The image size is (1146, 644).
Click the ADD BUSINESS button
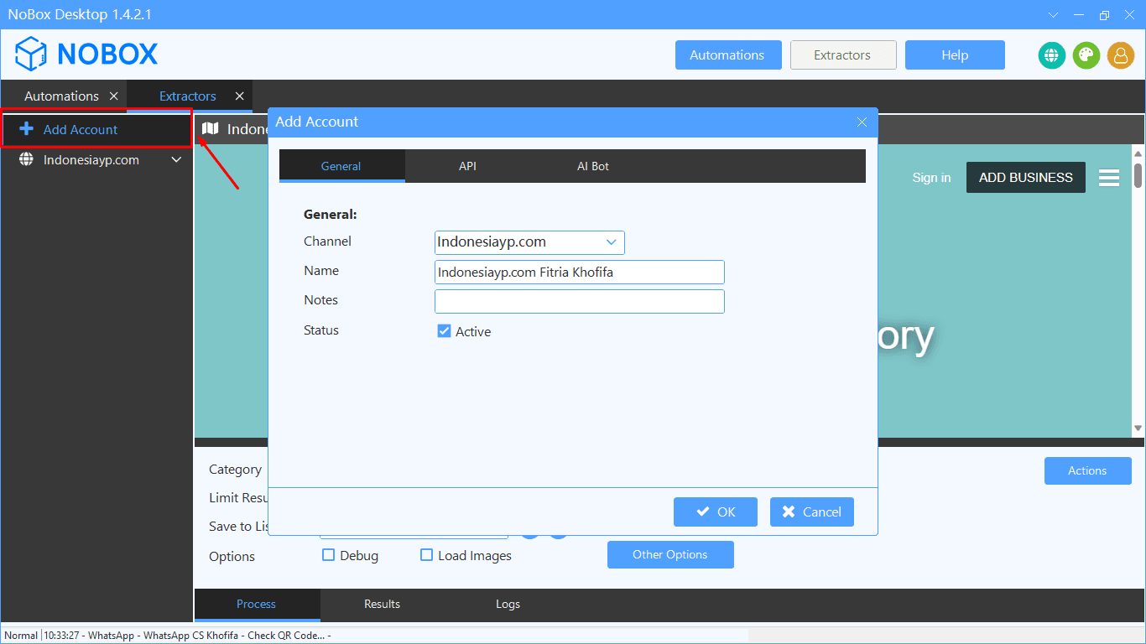(1025, 177)
